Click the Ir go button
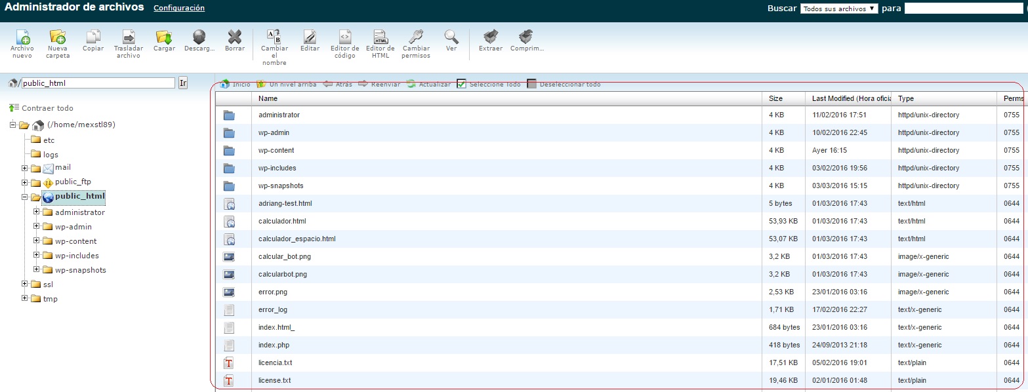Screen dimensions: 1028x392 pyautogui.click(x=183, y=83)
